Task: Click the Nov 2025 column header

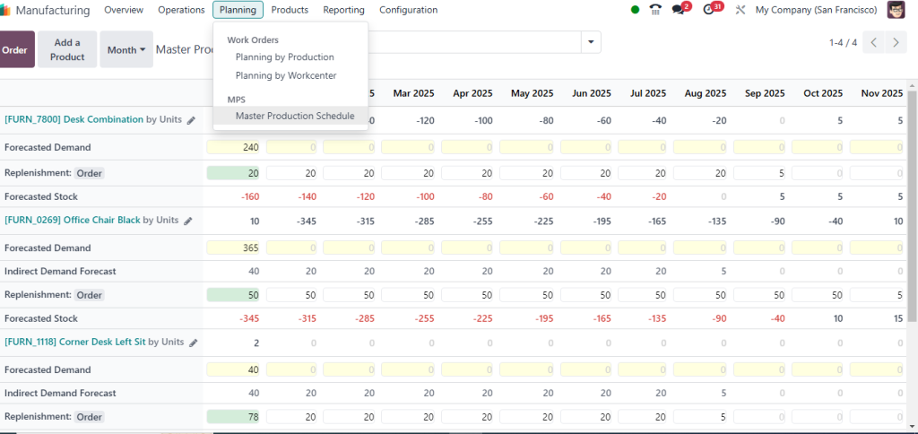Action: click(x=880, y=93)
